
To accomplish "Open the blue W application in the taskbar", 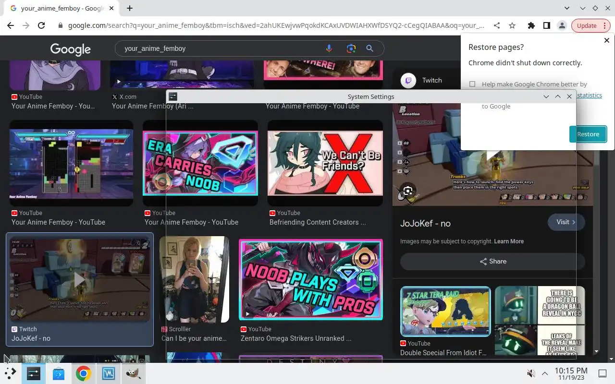I will 108,373.
